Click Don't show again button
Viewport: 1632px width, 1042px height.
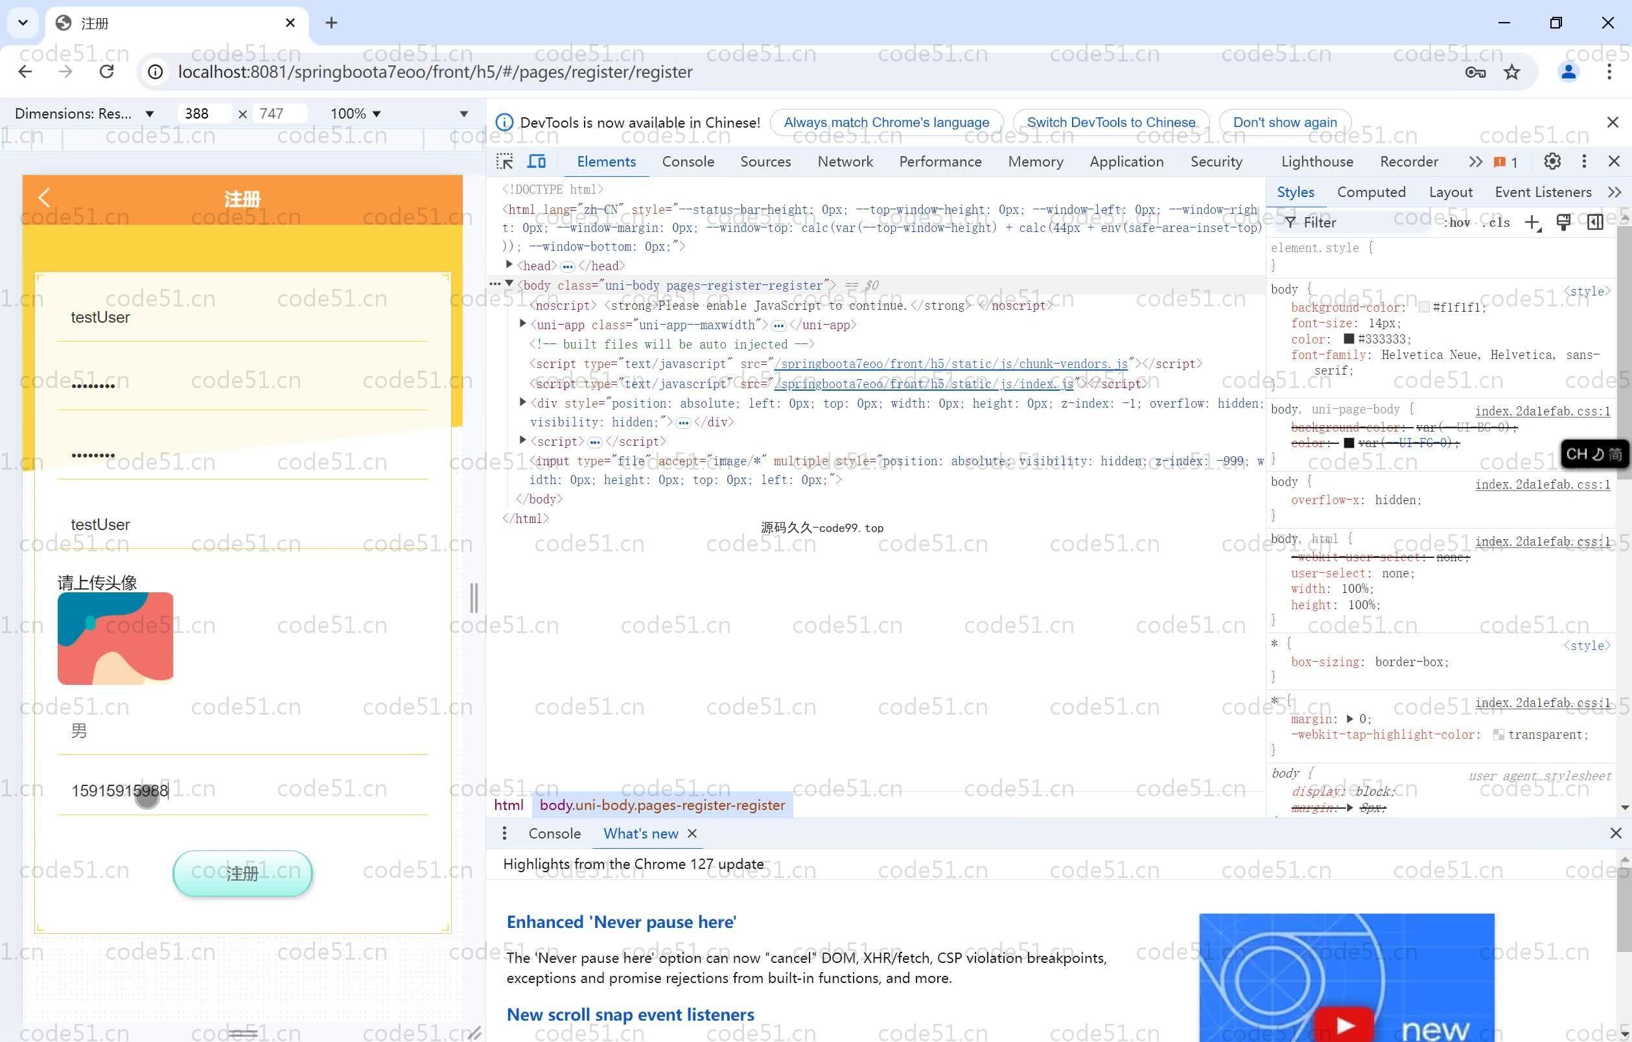pyautogui.click(x=1285, y=122)
